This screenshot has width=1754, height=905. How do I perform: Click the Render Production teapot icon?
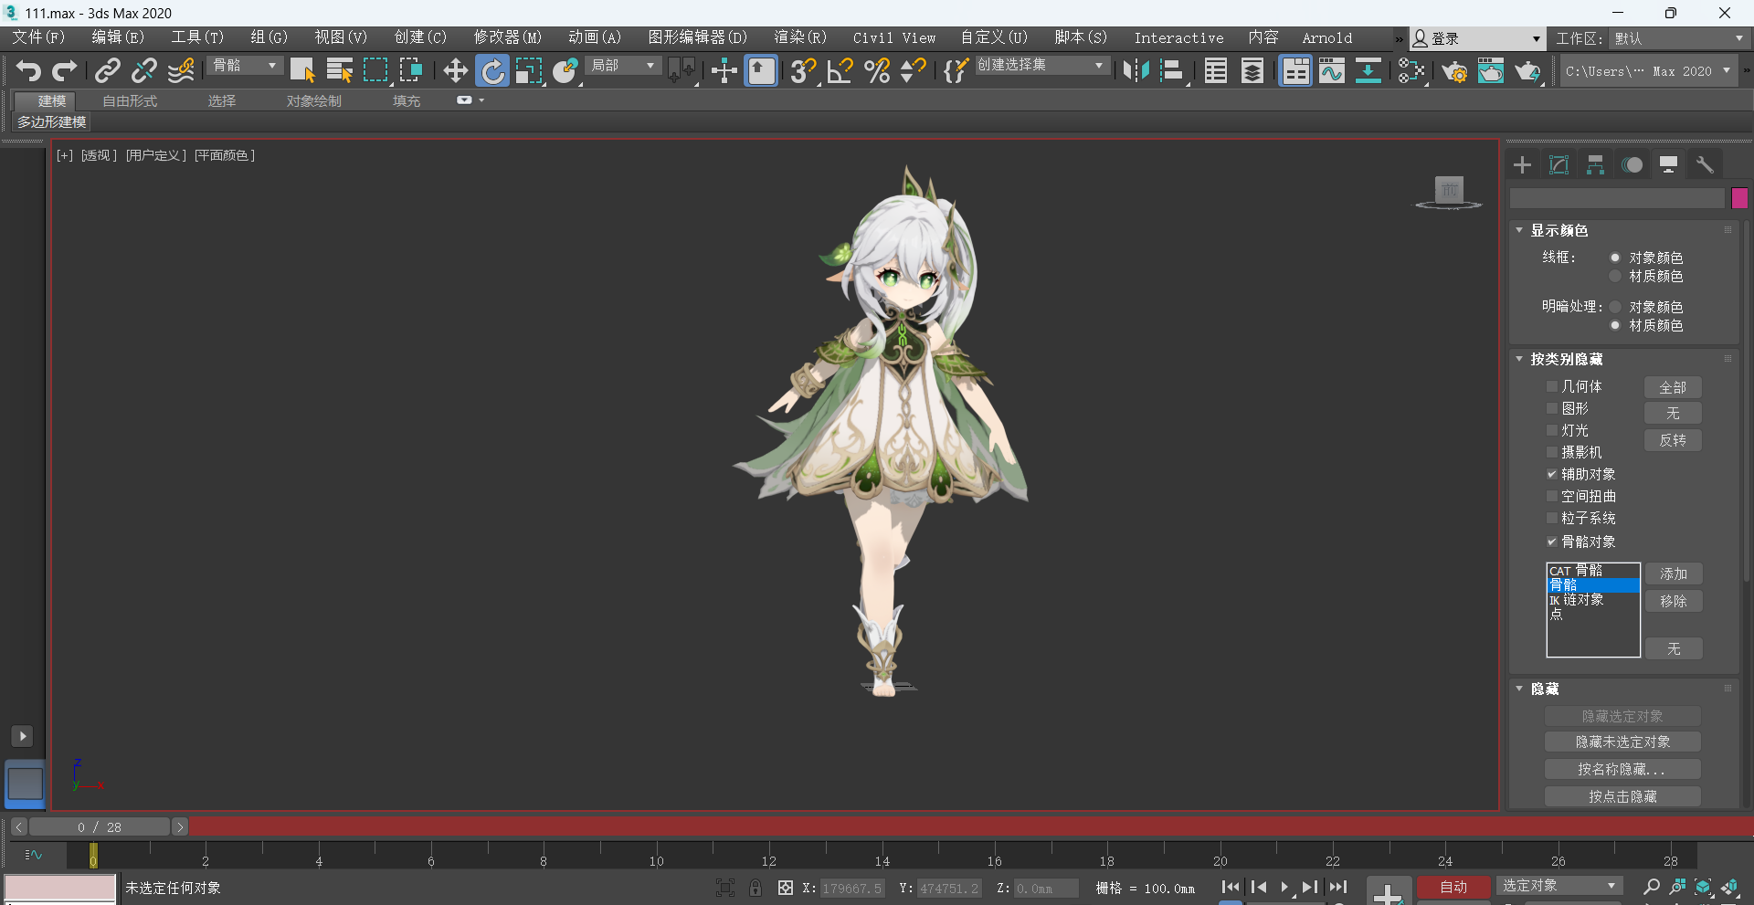pos(1527,70)
